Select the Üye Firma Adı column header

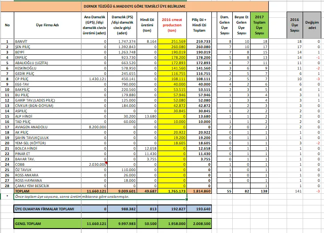click(48, 25)
